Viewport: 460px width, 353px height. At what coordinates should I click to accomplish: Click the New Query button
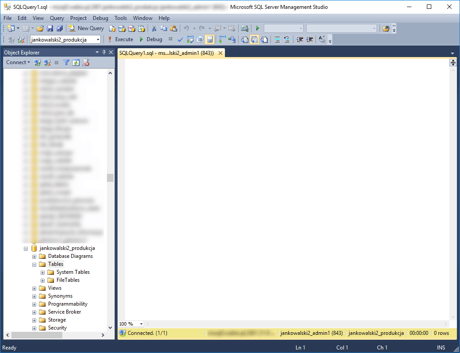[87, 28]
